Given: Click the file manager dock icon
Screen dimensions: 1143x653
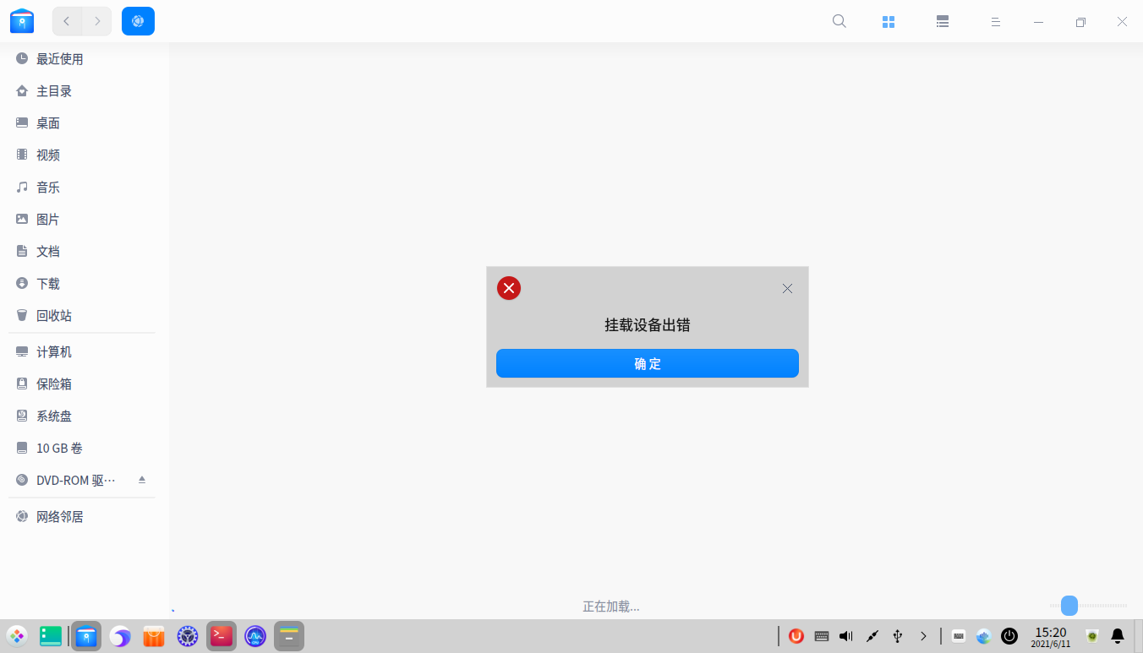Looking at the screenshot, I should 86,636.
